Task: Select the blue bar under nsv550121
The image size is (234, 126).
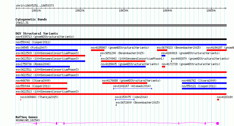Action: tap(204, 89)
